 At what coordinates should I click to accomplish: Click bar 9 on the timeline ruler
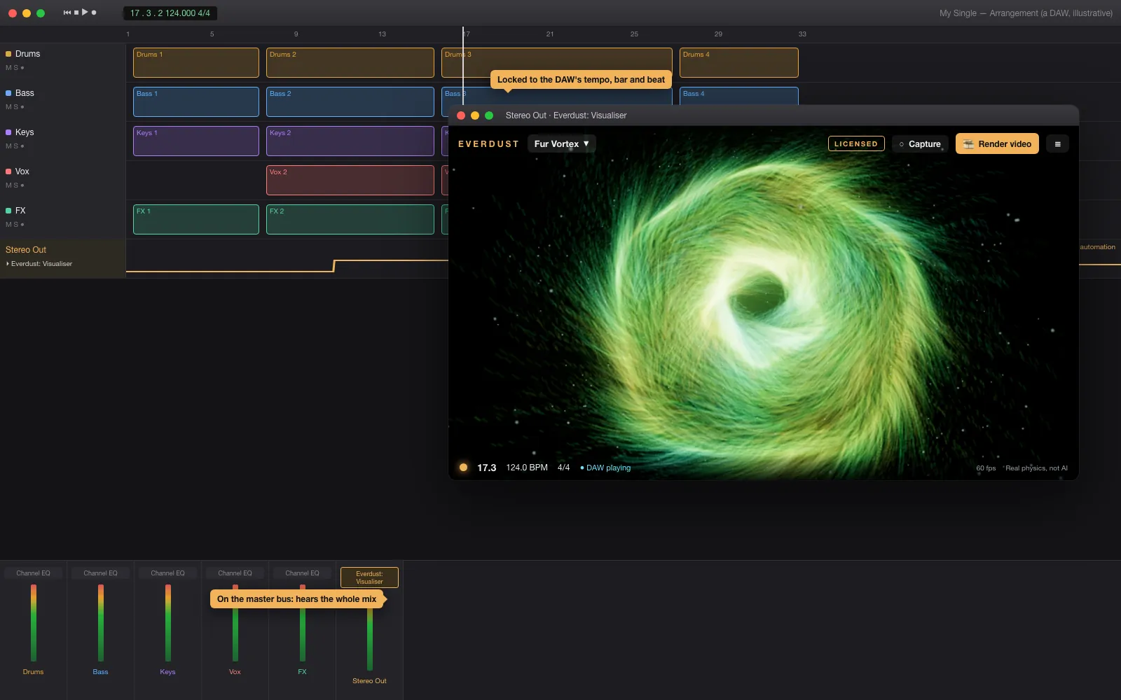tap(296, 34)
